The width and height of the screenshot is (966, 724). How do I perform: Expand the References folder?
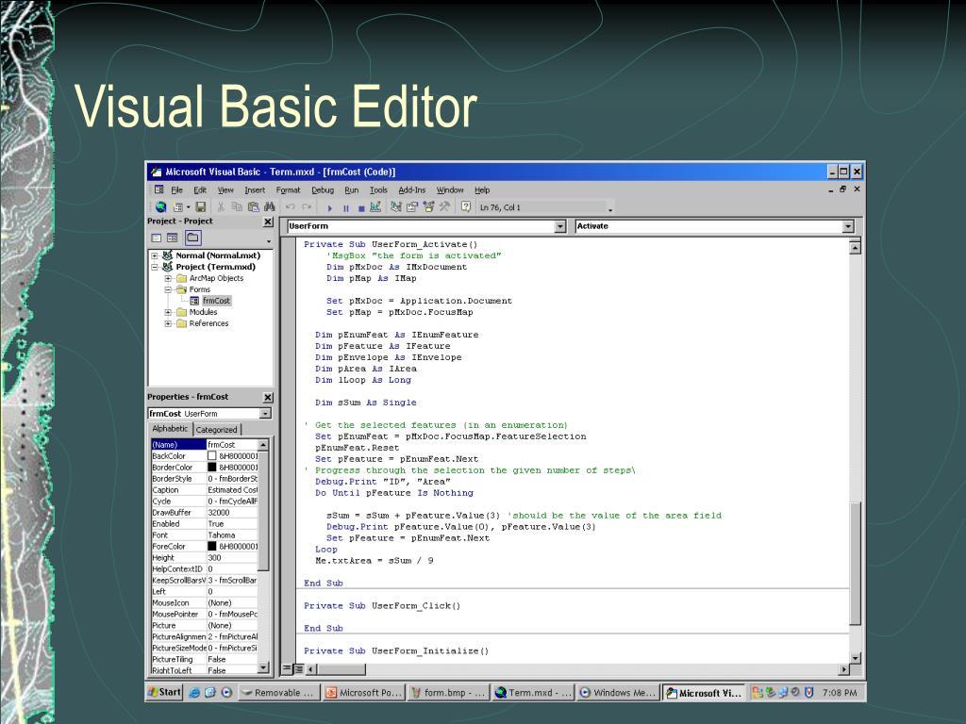click(x=168, y=323)
